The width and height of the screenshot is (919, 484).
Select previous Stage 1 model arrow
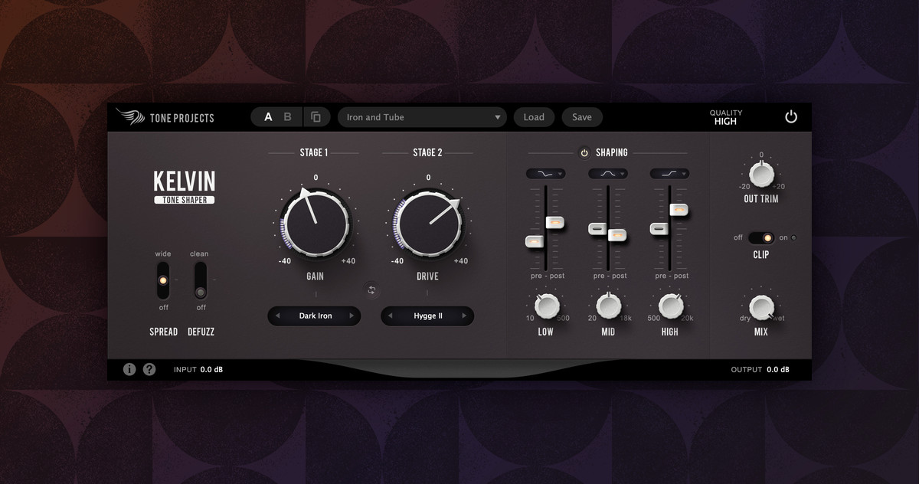click(277, 316)
